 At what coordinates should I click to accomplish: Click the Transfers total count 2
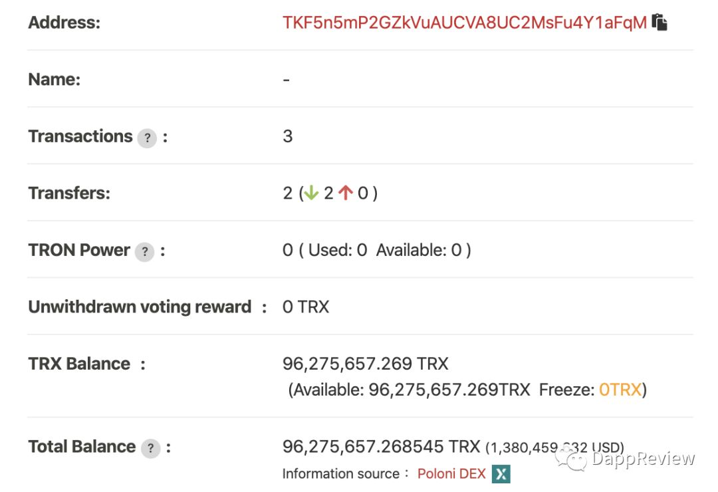click(x=288, y=193)
